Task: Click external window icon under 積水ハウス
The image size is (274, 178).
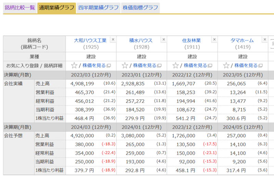Action: [x=159, y=66]
